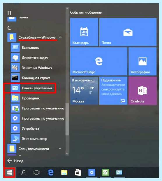Click the Защитник Windows text label
Viewport: 162px width, 181px height.
coord(37,68)
